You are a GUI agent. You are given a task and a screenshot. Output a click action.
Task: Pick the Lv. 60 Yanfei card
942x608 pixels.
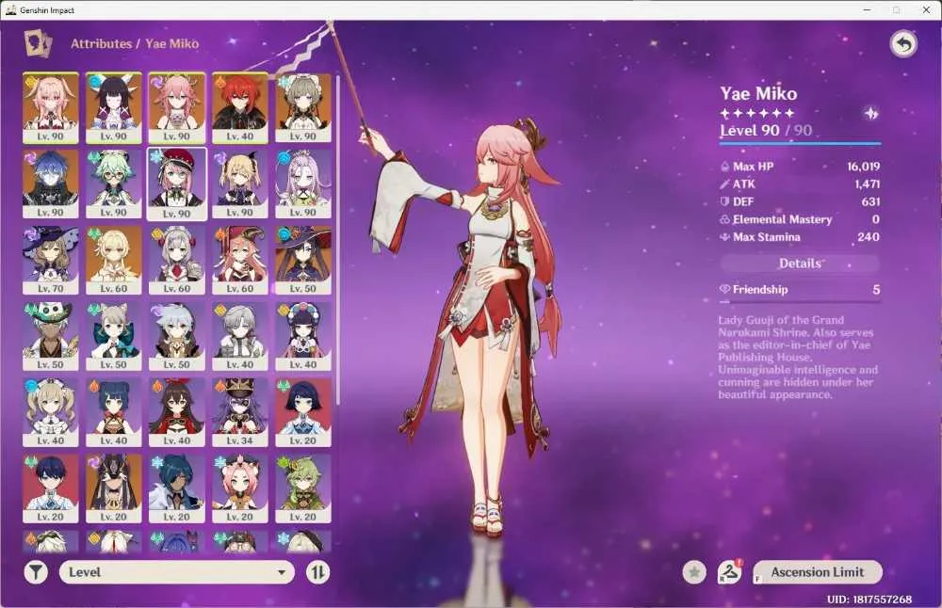[x=239, y=260]
